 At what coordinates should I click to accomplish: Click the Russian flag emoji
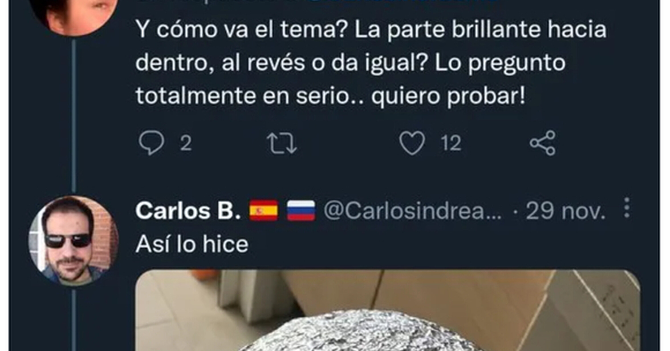pos(301,211)
